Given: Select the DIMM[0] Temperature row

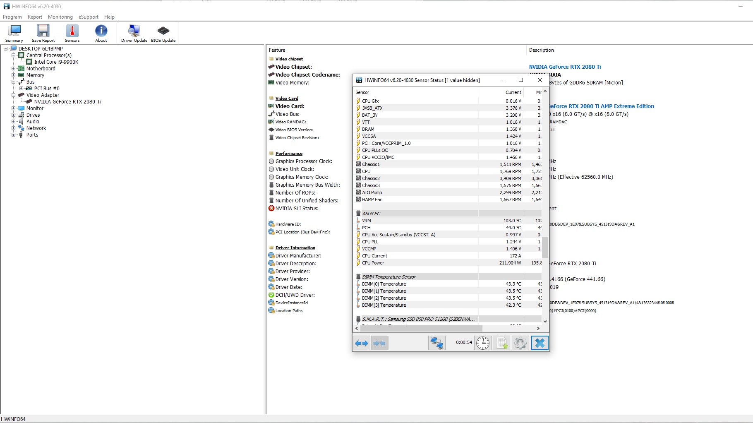Looking at the screenshot, I should pos(448,284).
